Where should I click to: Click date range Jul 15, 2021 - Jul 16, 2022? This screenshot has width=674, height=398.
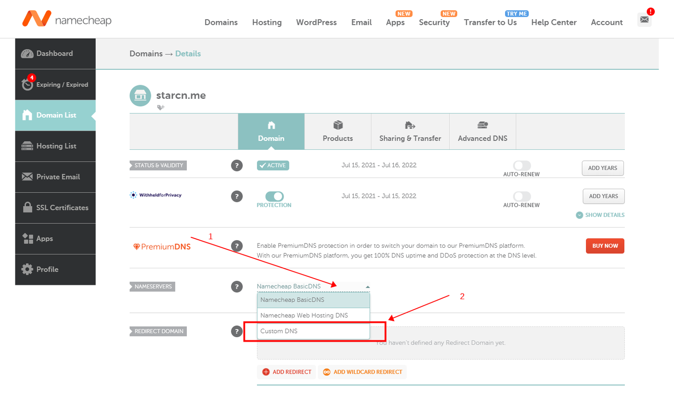tap(379, 165)
